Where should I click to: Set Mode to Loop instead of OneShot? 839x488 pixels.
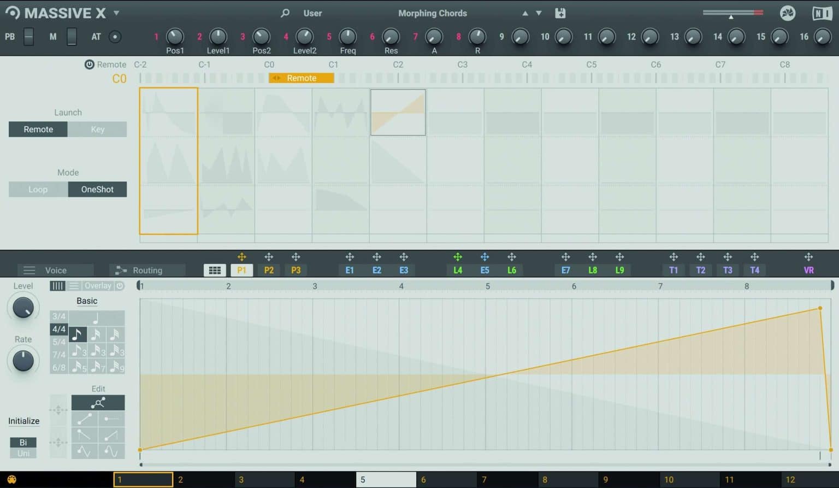[x=38, y=189]
